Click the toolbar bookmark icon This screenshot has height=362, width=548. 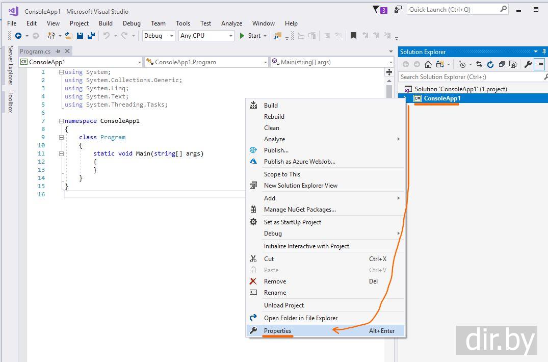tap(353, 36)
